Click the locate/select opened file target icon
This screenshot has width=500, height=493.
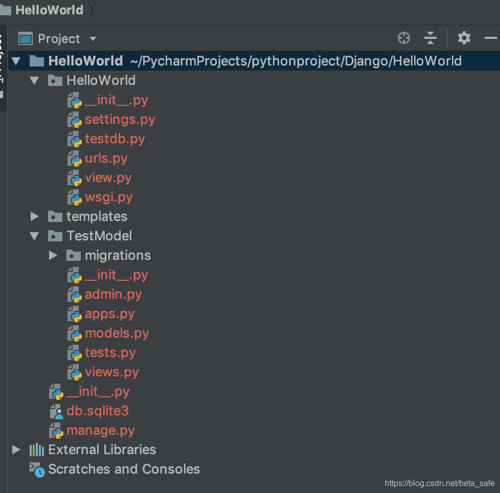(x=404, y=38)
